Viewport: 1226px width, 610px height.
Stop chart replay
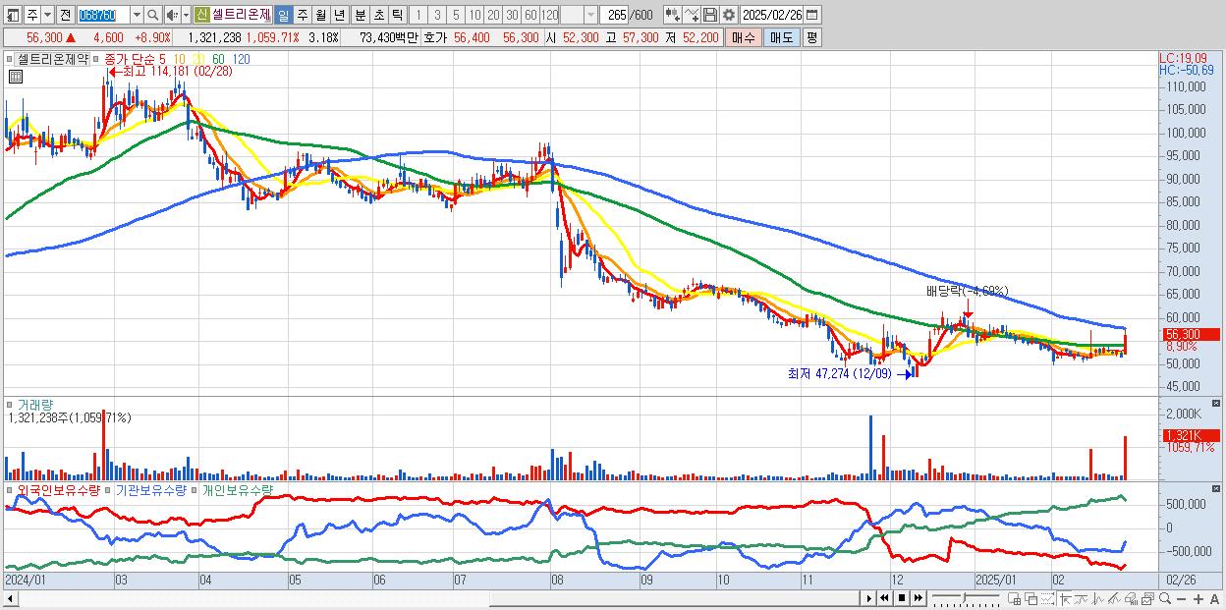902,598
